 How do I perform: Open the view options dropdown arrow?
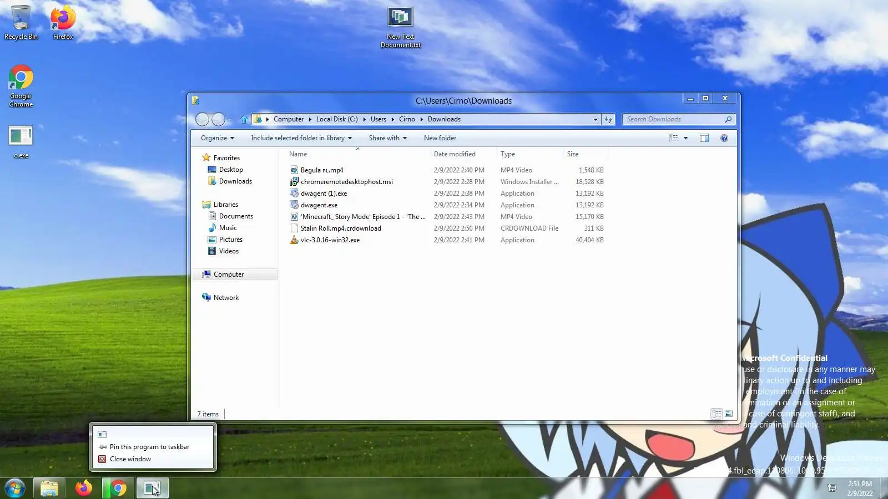tap(685, 138)
